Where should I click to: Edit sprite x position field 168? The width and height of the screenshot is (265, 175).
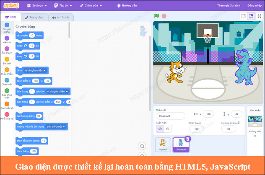208,114
